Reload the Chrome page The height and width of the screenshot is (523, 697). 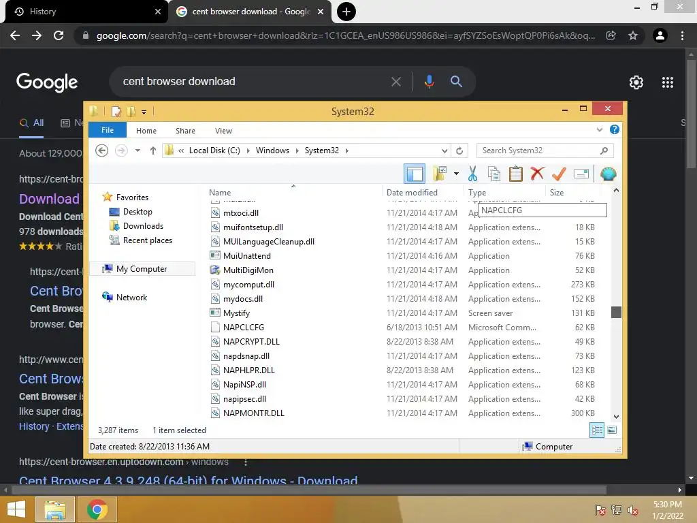click(59, 35)
